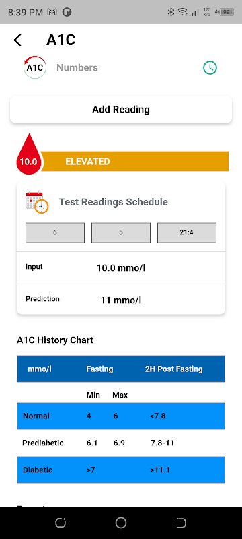242x539 pixels.
Task: Tap the Input 10.0 mmo/l field
Action: pyautogui.click(x=121, y=267)
